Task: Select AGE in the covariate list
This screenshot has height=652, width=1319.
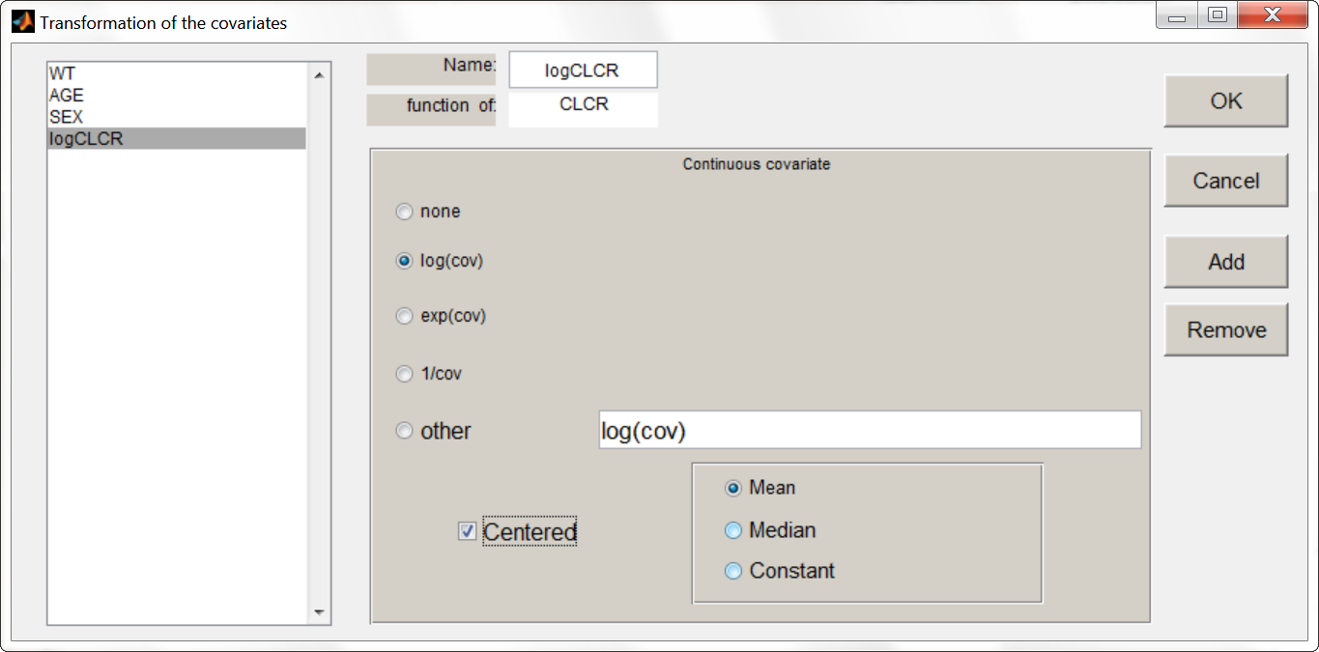Action: coord(67,96)
